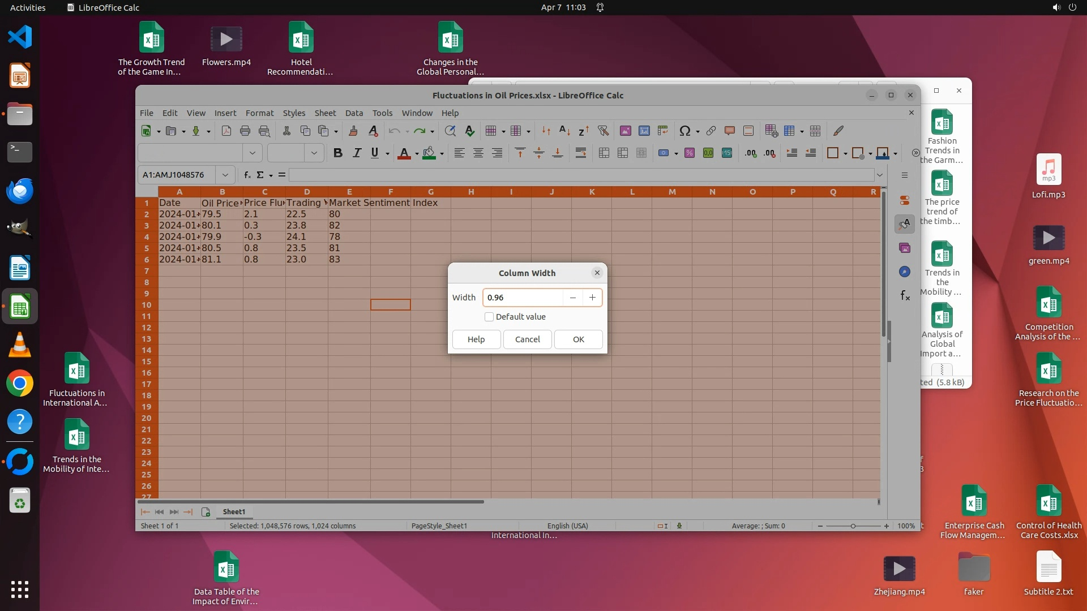Click the Sort Ascending toolbar icon

(x=564, y=131)
